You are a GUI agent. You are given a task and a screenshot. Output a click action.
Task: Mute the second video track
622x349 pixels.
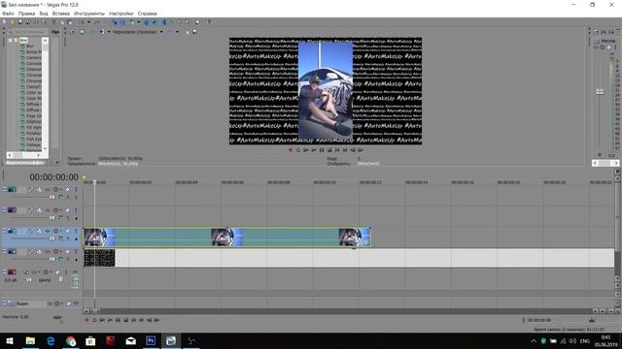(x=67, y=210)
